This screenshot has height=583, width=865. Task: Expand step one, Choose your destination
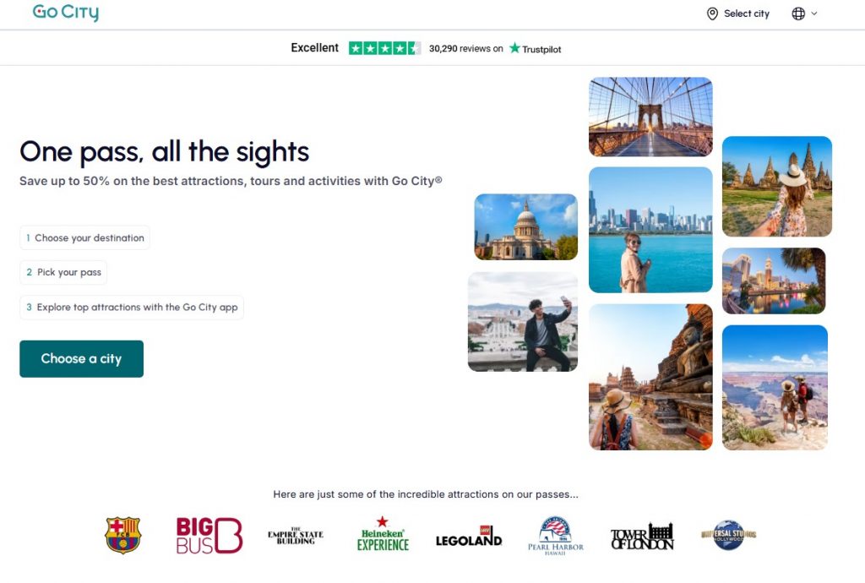pyautogui.click(x=84, y=237)
